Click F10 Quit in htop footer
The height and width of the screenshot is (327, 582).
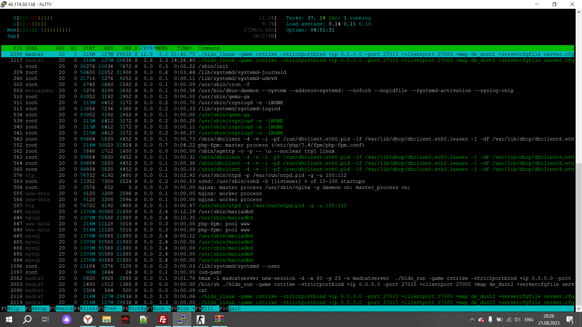230,309
